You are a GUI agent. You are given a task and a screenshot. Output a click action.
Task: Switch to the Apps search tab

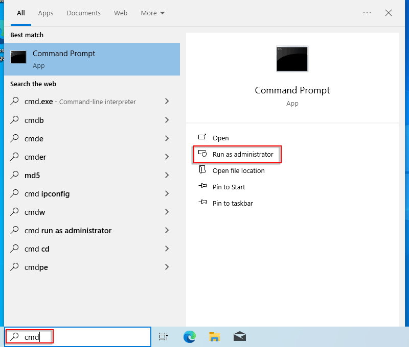pos(46,13)
